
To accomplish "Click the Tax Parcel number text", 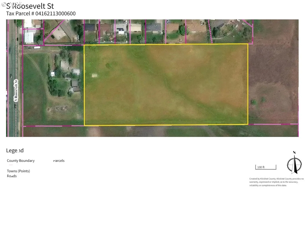I will tap(41, 14).
